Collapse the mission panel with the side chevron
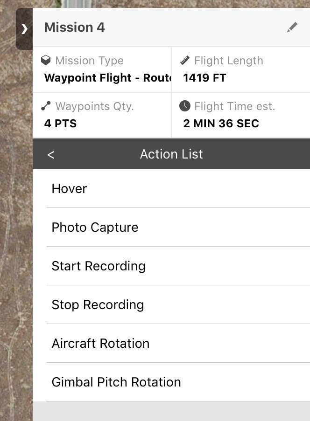 pyautogui.click(x=24, y=29)
